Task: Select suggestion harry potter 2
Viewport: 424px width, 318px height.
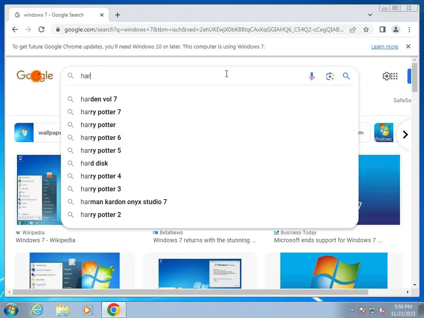Action: [210, 215]
